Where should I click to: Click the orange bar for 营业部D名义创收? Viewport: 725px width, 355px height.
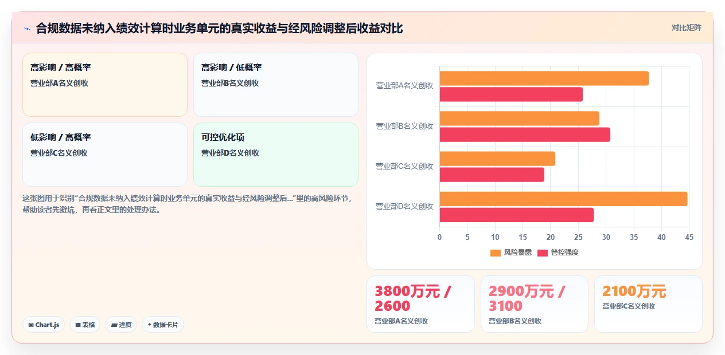coord(564,199)
